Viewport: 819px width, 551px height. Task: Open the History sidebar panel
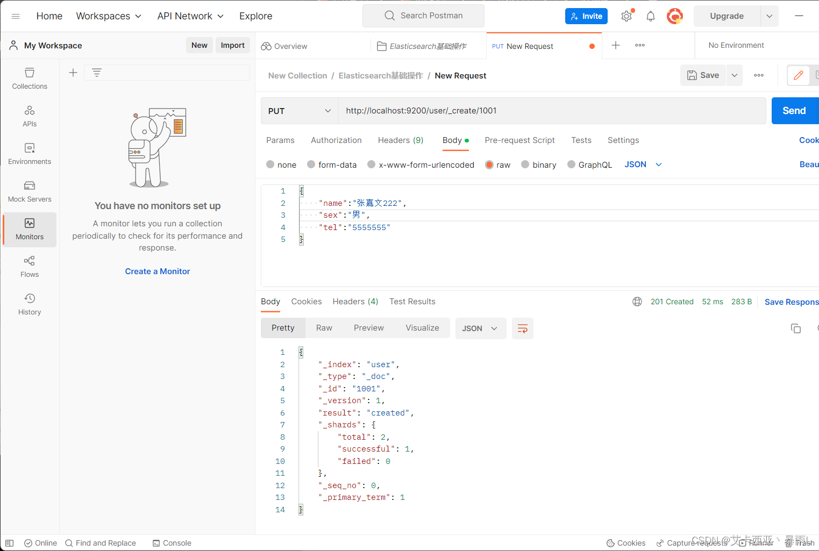(x=30, y=305)
